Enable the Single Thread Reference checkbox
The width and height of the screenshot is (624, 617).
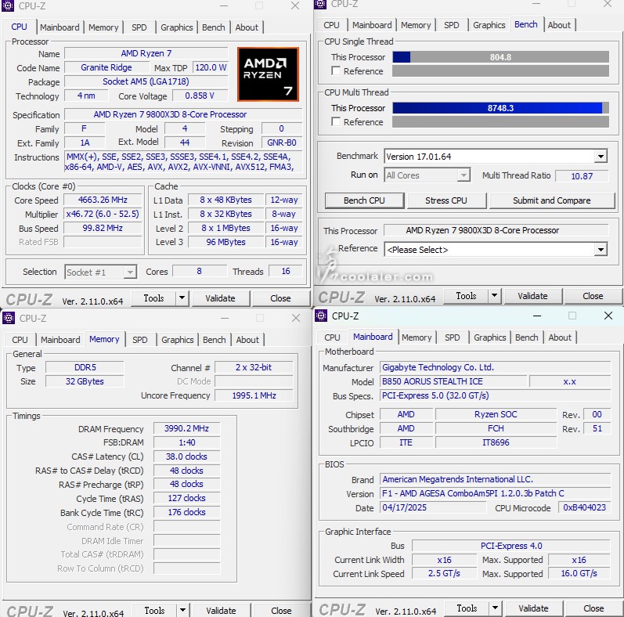point(336,70)
